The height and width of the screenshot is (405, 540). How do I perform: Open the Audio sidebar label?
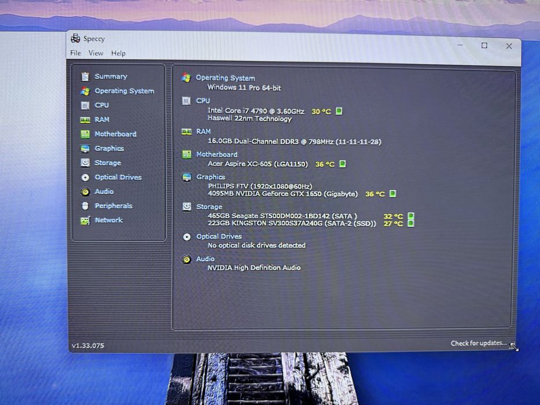(104, 192)
